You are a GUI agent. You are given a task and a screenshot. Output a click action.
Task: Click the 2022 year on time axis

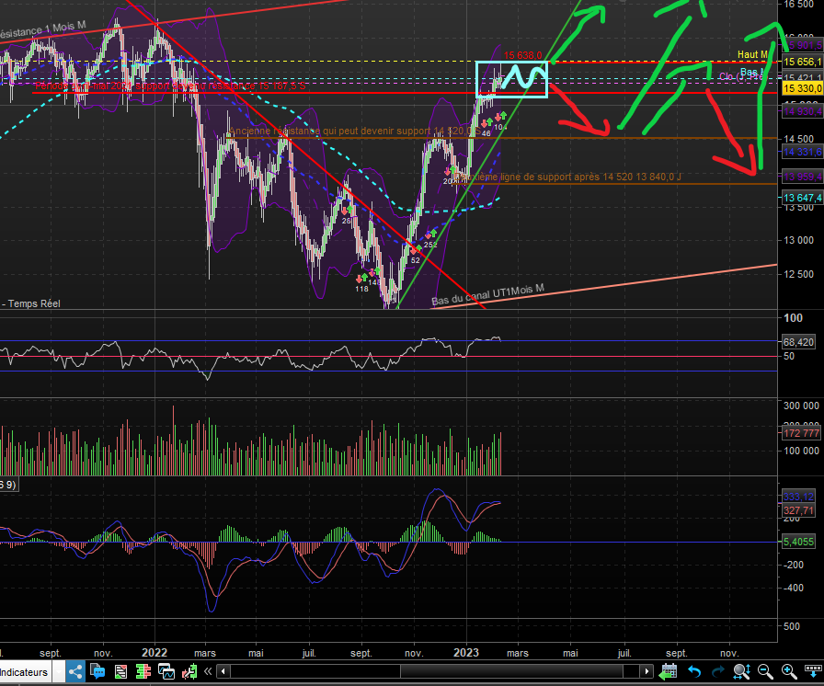point(154,652)
